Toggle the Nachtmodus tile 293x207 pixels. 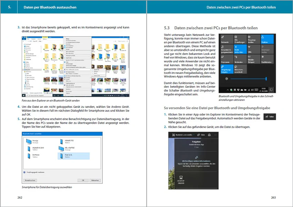pos(267,59)
